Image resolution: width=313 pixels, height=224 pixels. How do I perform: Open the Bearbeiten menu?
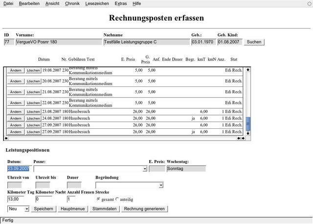click(29, 3)
